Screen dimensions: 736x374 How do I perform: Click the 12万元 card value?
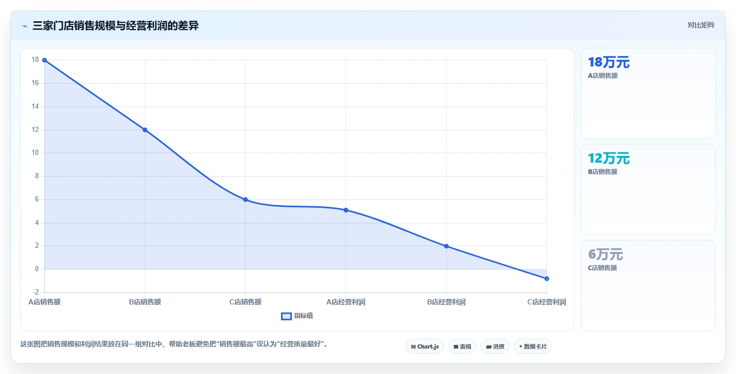[609, 158]
